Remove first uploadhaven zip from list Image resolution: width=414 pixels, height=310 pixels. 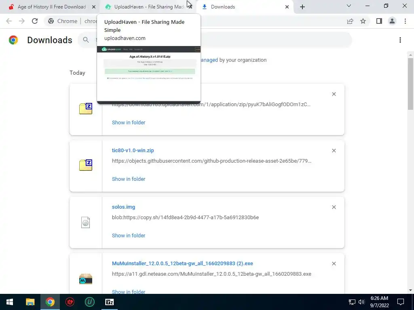point(334,94)
